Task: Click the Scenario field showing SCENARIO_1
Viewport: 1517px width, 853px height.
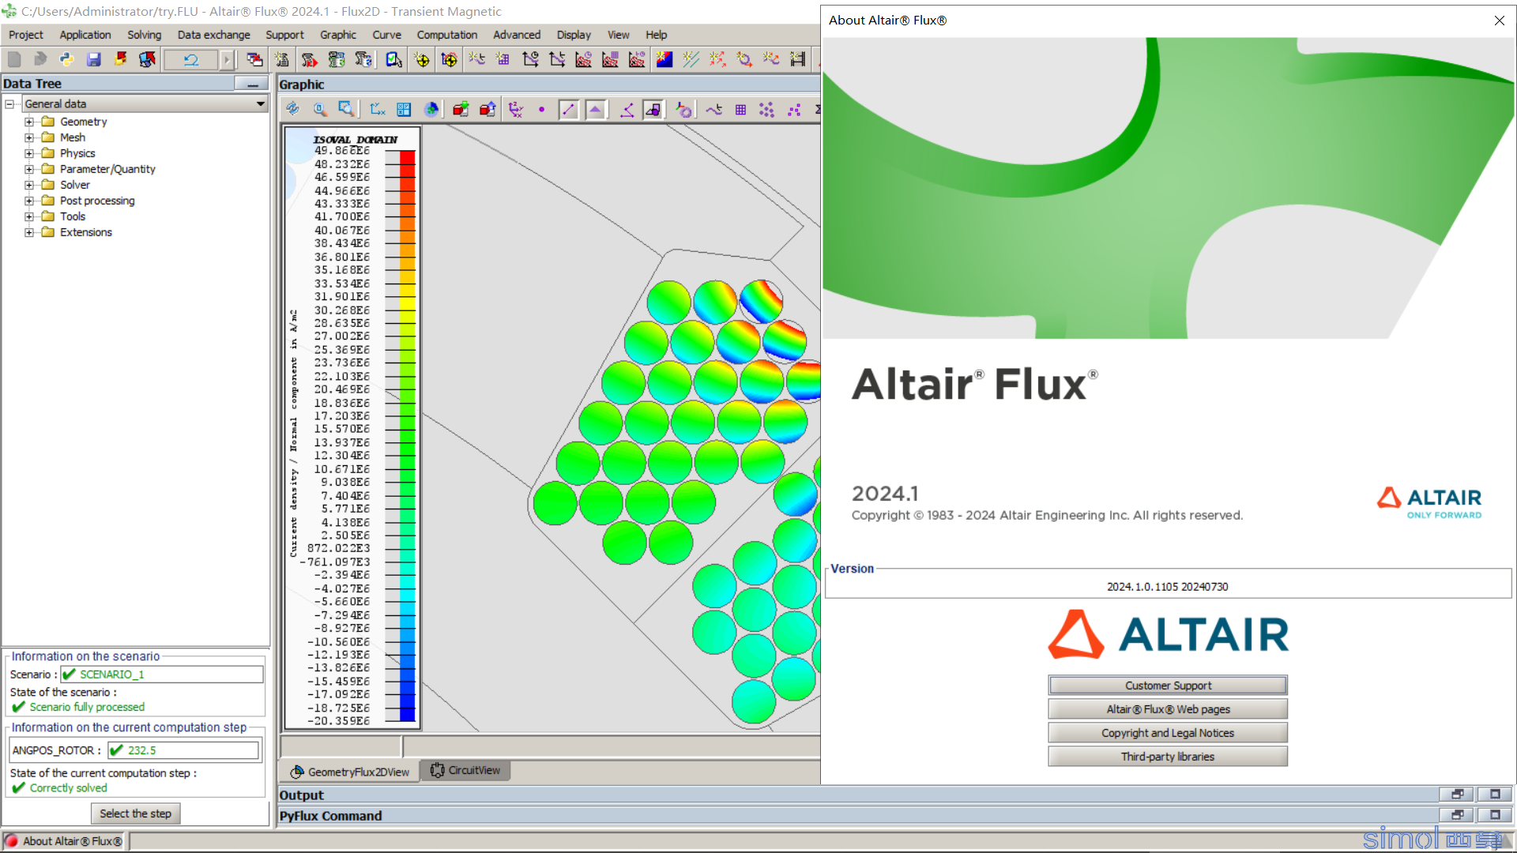Action: 162,675
